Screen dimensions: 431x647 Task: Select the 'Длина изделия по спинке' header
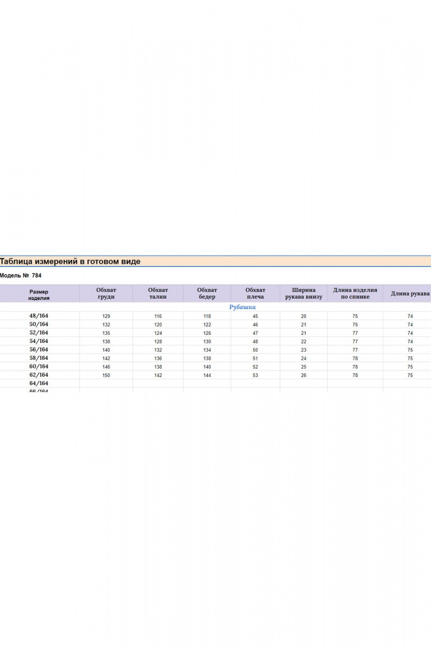click(x=355, y=293)
